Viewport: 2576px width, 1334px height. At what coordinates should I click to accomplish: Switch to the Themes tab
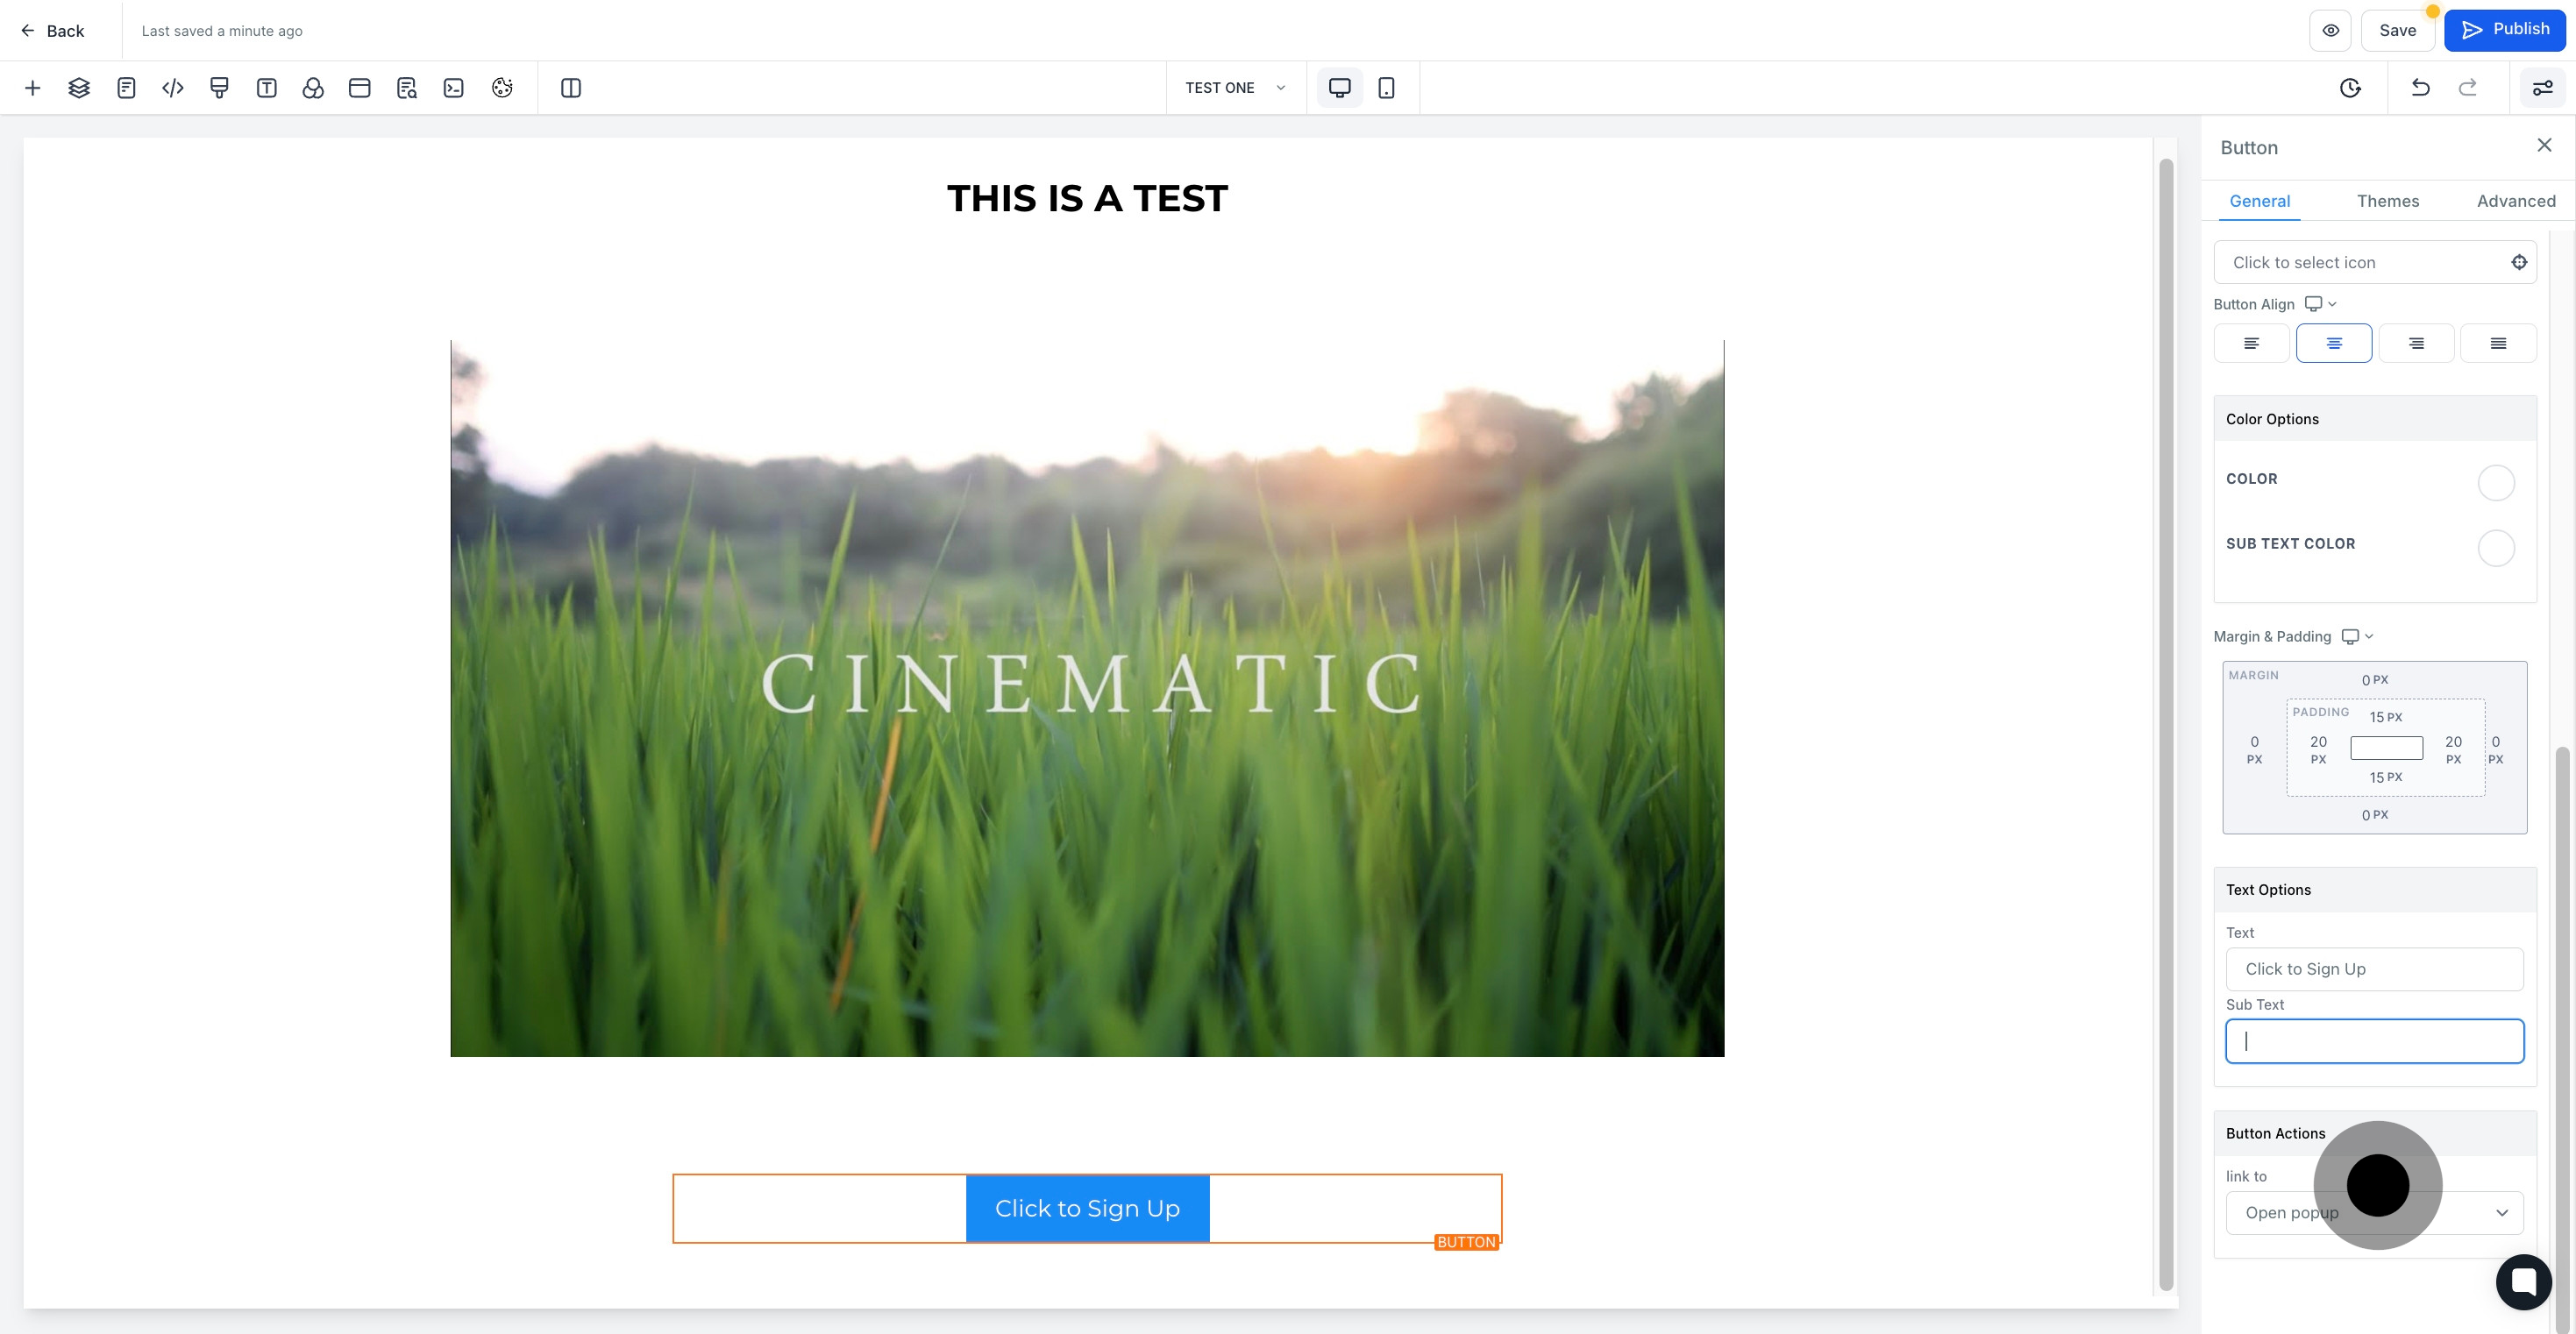point(2387,201)
